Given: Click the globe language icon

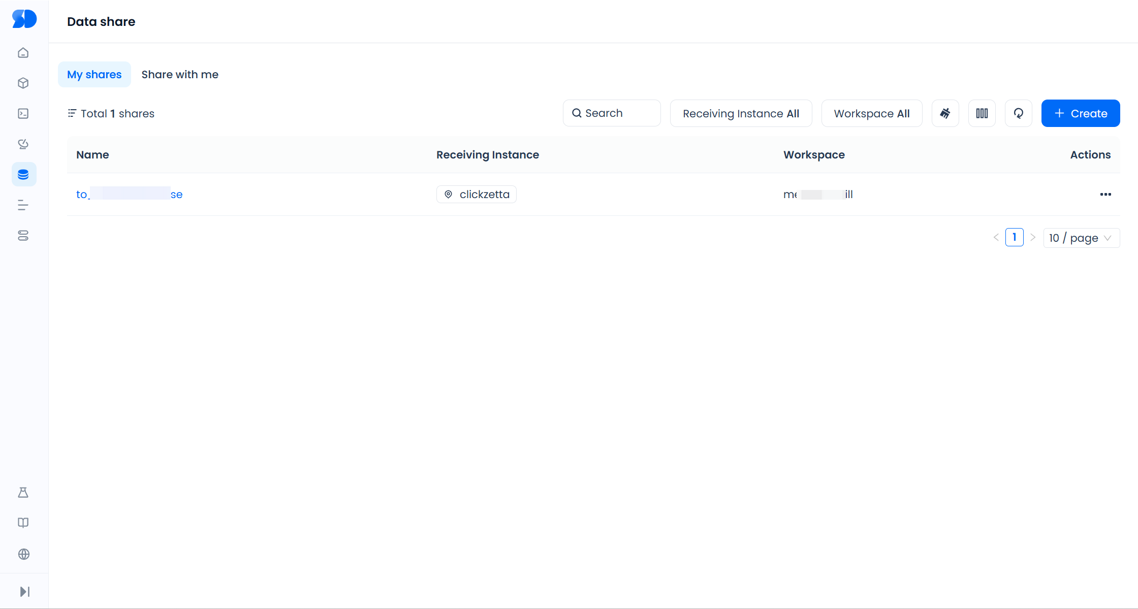Looking at the screenshot, I should [x=23, y=554].
